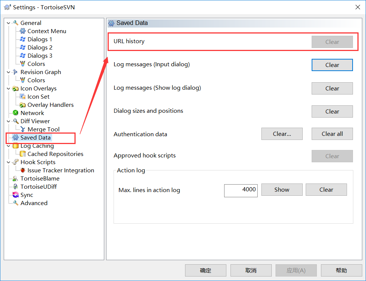
Task: Select the Network settings item
Action: click(x=32, y=113)
